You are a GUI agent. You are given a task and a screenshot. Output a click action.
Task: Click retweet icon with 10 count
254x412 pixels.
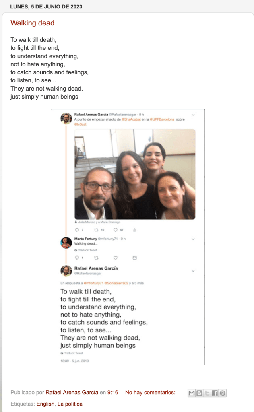(96, 230)
